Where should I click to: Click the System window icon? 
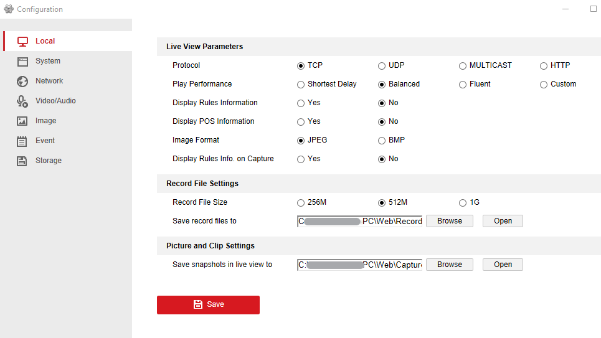[23, 61]
